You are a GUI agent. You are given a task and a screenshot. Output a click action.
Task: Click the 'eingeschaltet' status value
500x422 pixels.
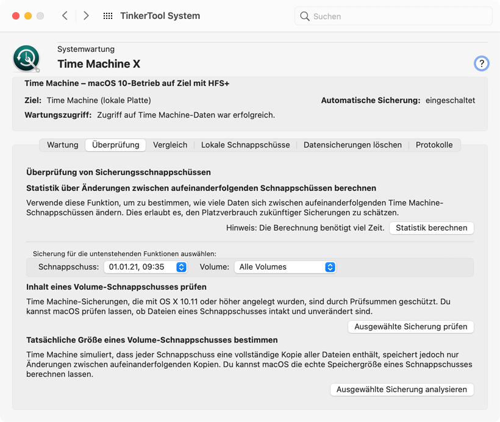[450, 100]
